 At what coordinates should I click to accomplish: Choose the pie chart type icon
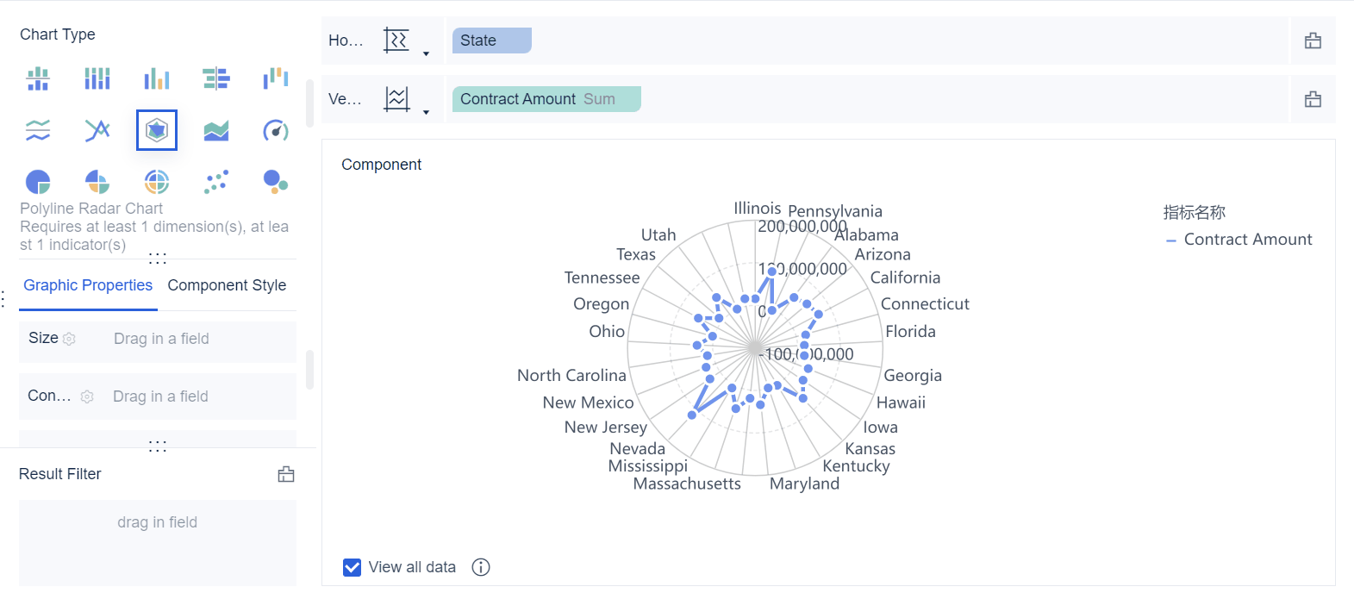click(38, 181)
